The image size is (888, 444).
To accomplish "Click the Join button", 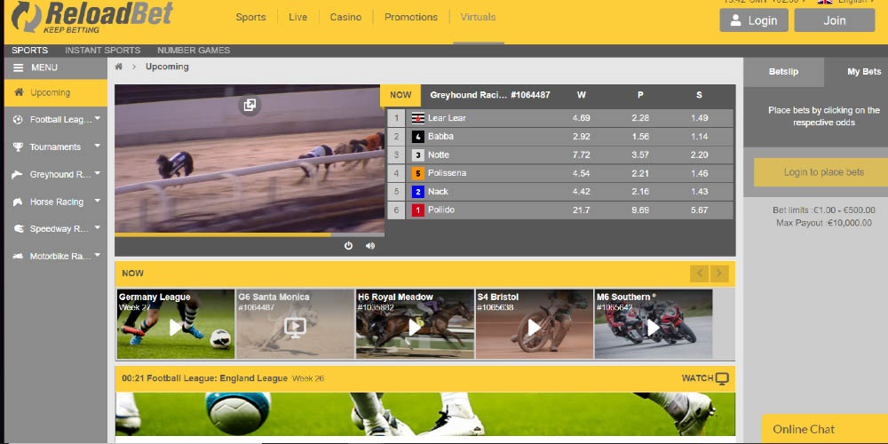I will (834, 20).
